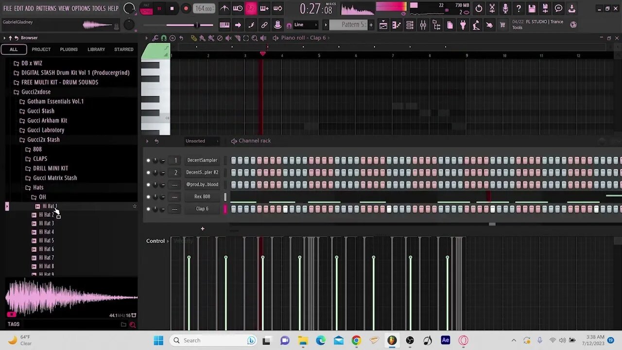Open the FILE menu
Viewport: 622px width, 350px height.
7,8
